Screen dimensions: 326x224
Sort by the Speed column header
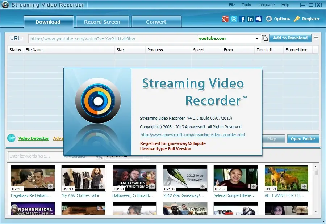206,50
